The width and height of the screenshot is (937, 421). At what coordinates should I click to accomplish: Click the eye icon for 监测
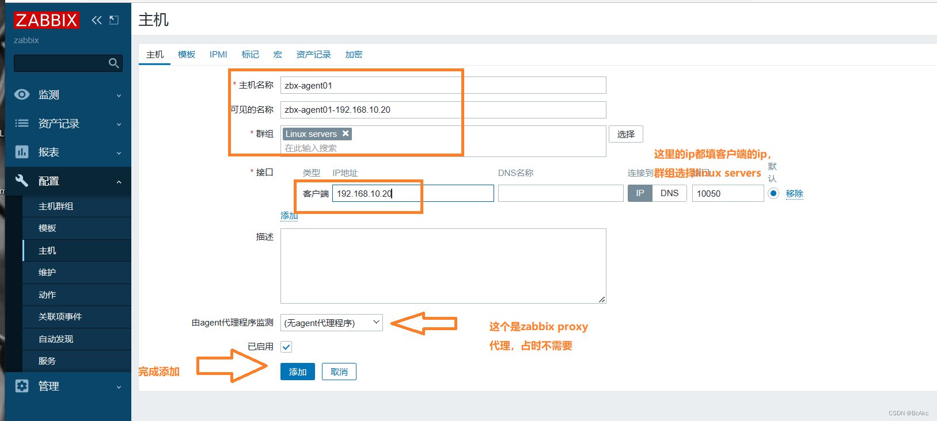(22, 94)
